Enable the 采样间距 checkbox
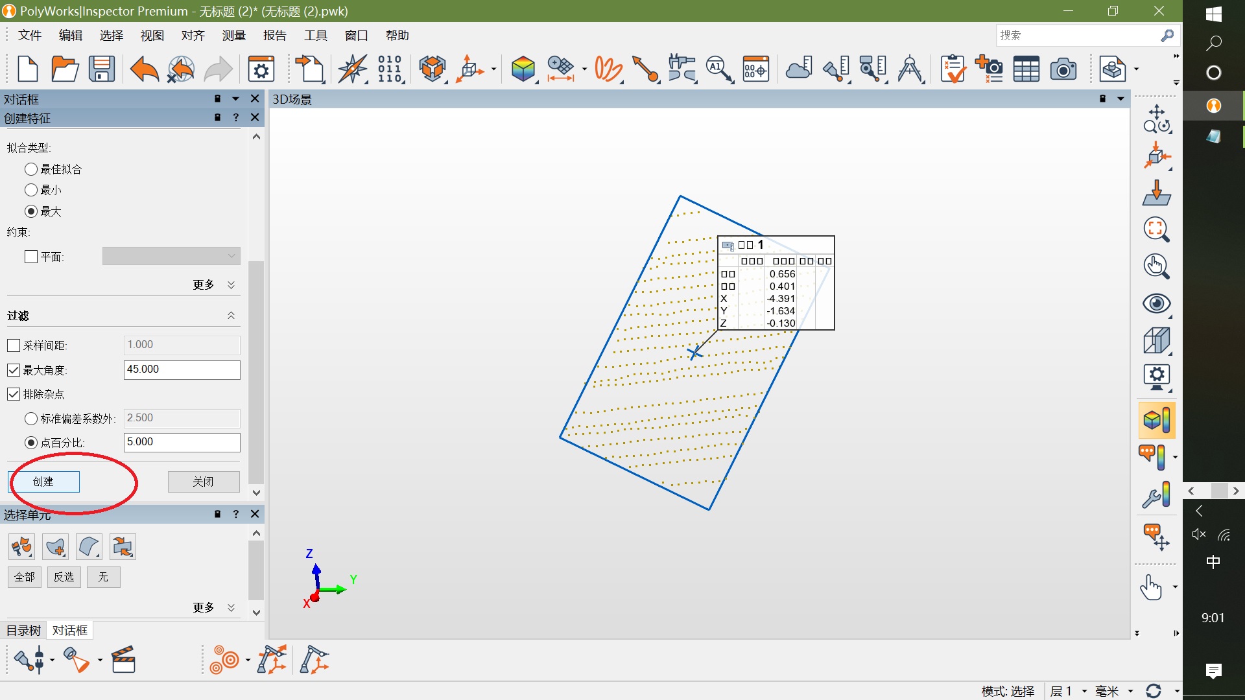 point(14,345)
